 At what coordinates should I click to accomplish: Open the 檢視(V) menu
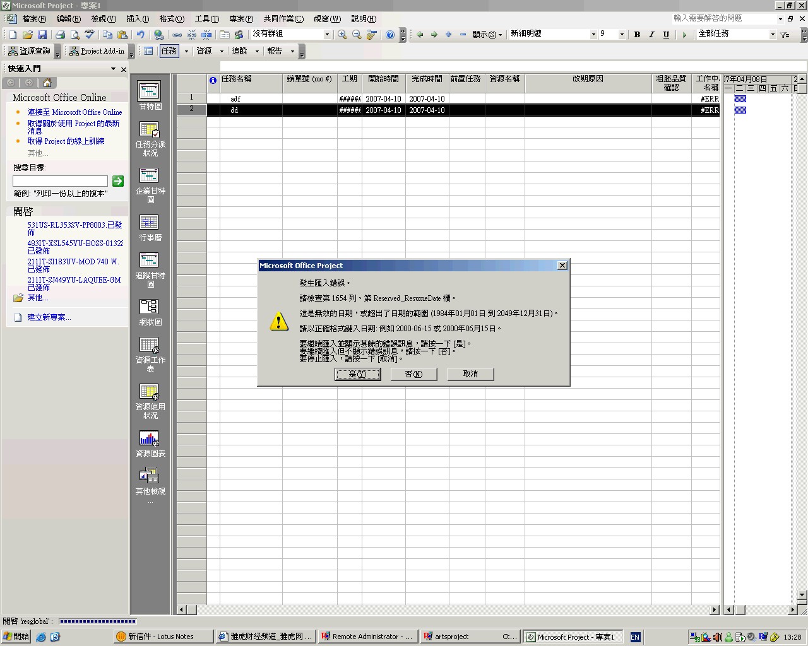click(x=104, y=19)
